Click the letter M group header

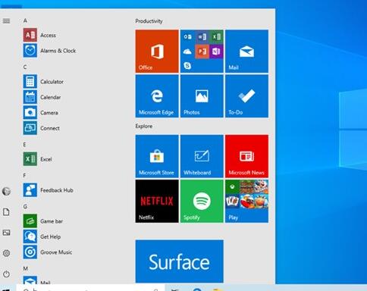26,268
